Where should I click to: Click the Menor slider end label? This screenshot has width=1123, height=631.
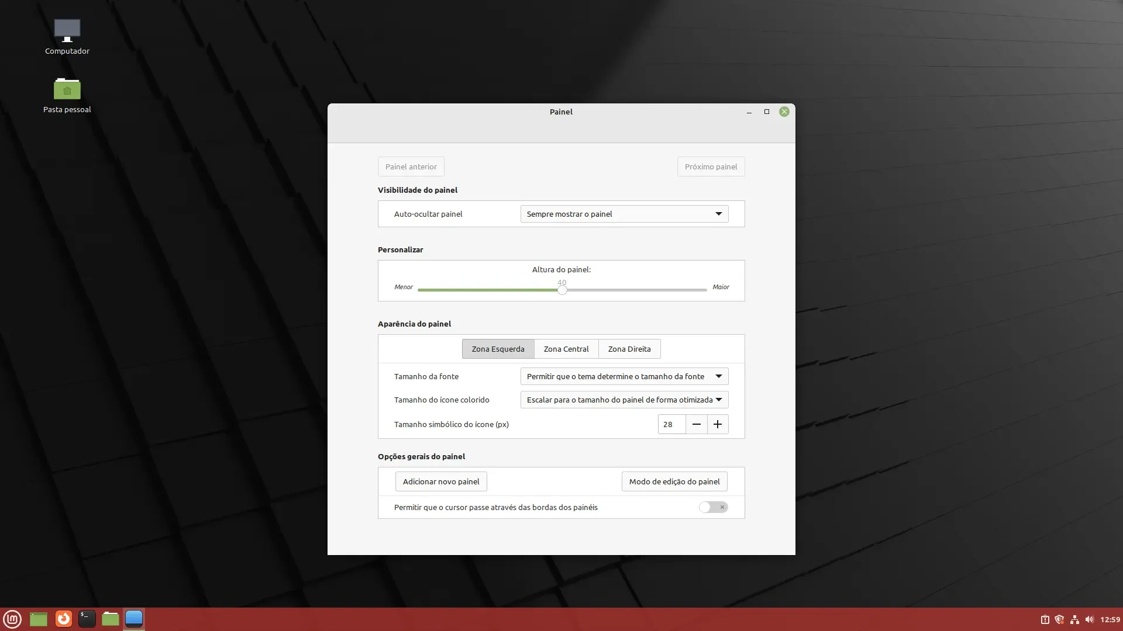pos(404,287)
